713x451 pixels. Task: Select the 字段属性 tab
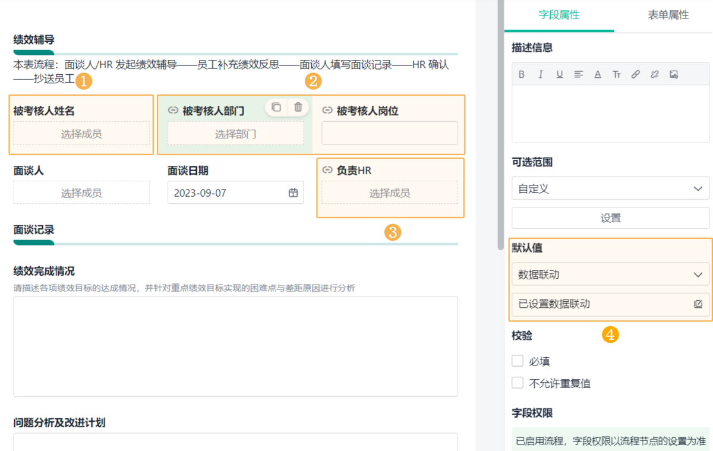pos(559,15)
